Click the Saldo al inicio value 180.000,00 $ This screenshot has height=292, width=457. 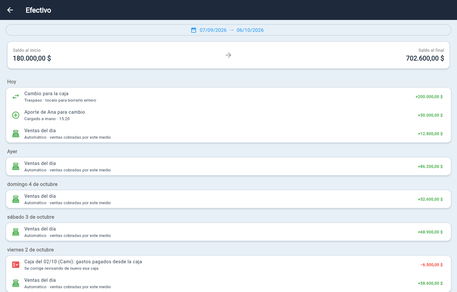click(x=32, y=58)
